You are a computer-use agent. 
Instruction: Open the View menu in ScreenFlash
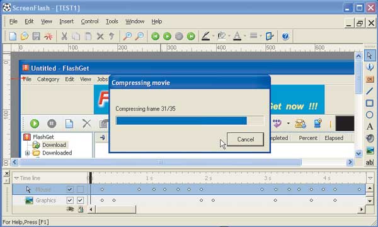pyautogui.click(x=47, y=21)
